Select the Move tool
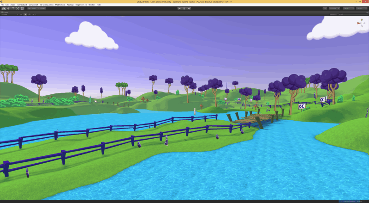Screen dimensions: 369x203 coord(8,8)
